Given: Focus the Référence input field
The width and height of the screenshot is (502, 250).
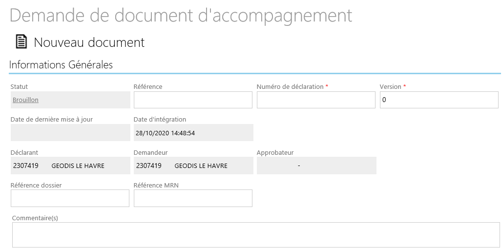Looking at the screenshot, I should (x=193, y=100).
